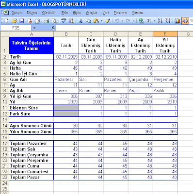Click the New workbook icon

coord(7,21)
